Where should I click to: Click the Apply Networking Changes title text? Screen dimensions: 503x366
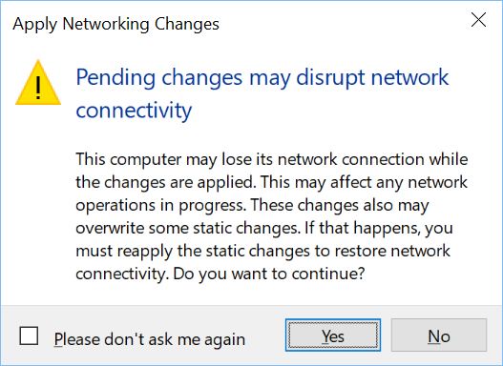click(x=115, y=25)
